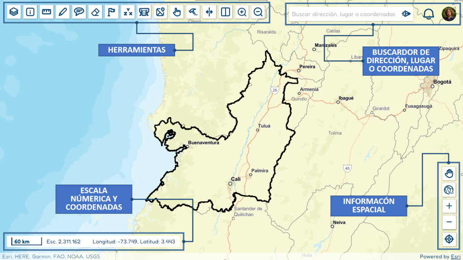Zoom in with the plus button

pyautogui.click(x=449, y=206)
